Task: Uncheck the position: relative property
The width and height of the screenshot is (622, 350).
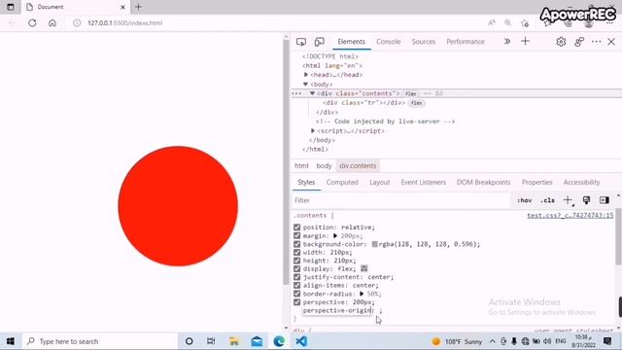Action: point(296,227)
